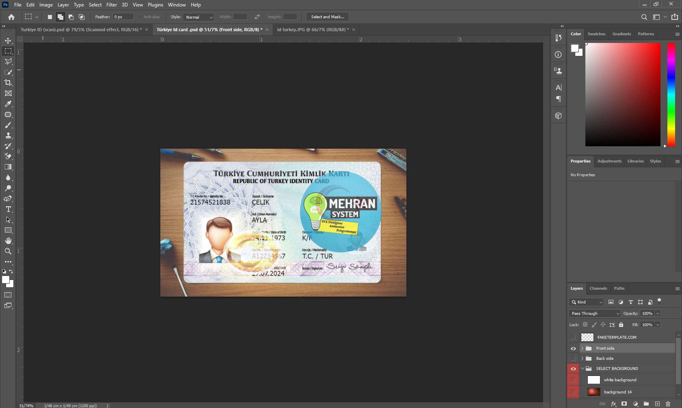Screen dimensions: 682x408
Task: Expand the Front side layer group
Action: tap(582, 348)
